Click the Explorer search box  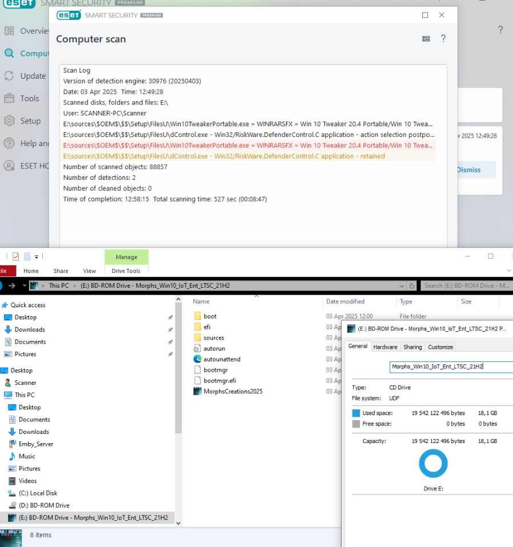pyautogui.click(x=467, y=285)
